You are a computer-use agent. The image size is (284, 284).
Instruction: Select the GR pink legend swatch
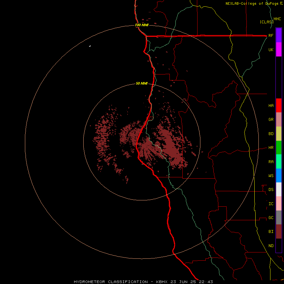pos(279,120)
